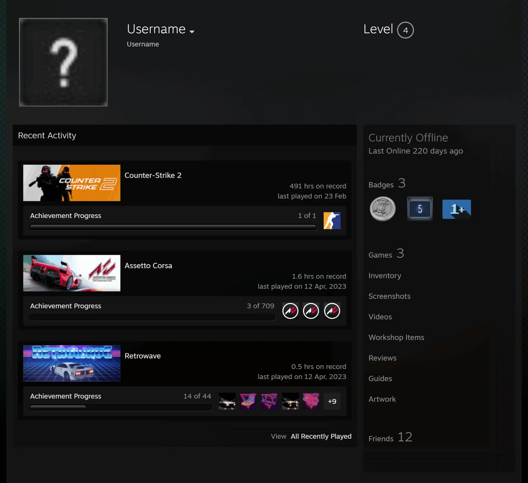Click the third Assetto Corsa achievement icon
Viewport: 528px width, 483px height.
click(332, 311)
